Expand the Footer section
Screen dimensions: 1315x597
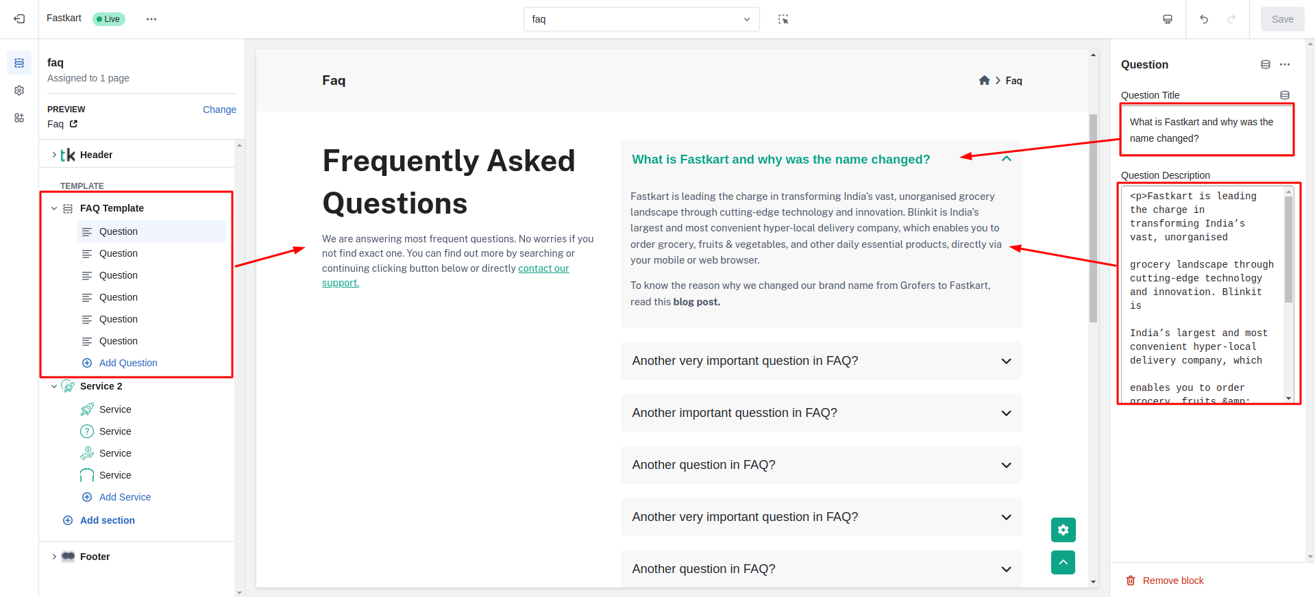54,557
